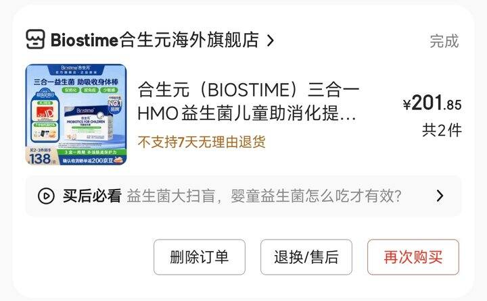Click the 共2件 item count
This screenshot has width=487, height=301.
point(442,130)
